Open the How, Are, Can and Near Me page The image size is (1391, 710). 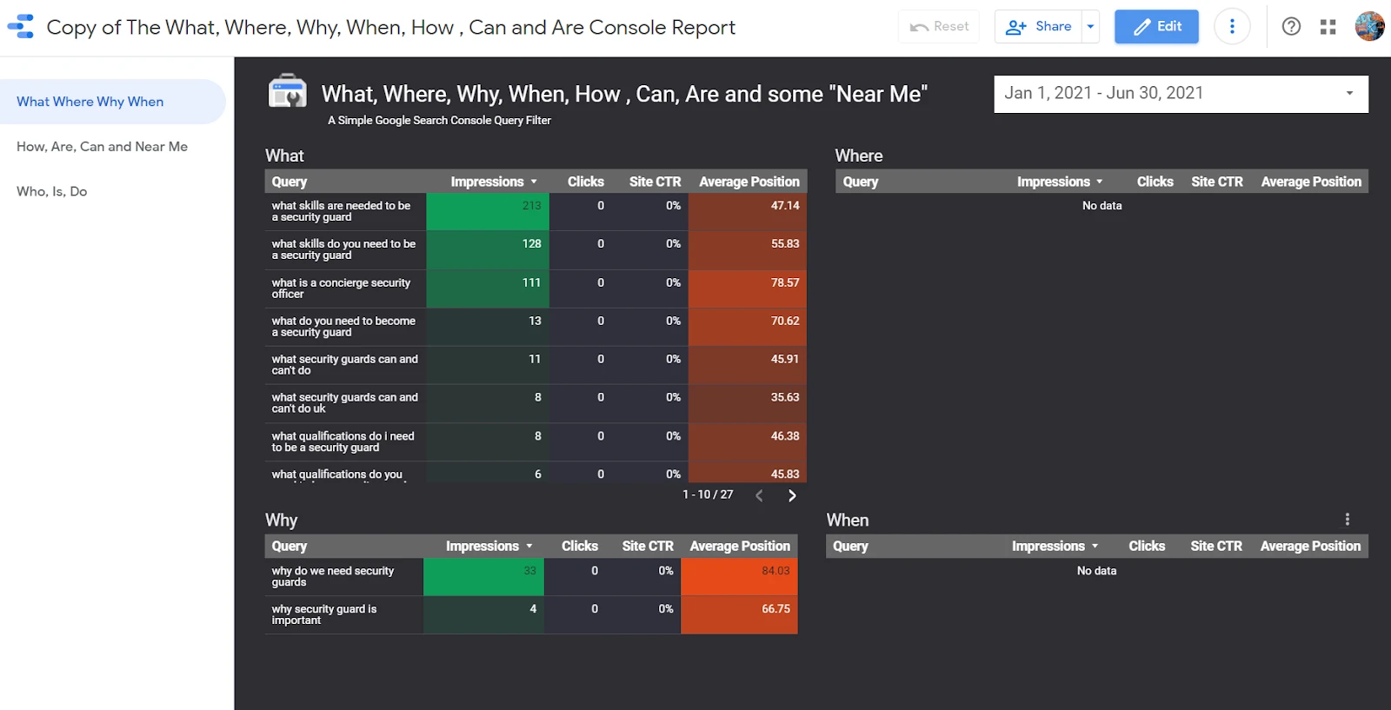(102, 147)
